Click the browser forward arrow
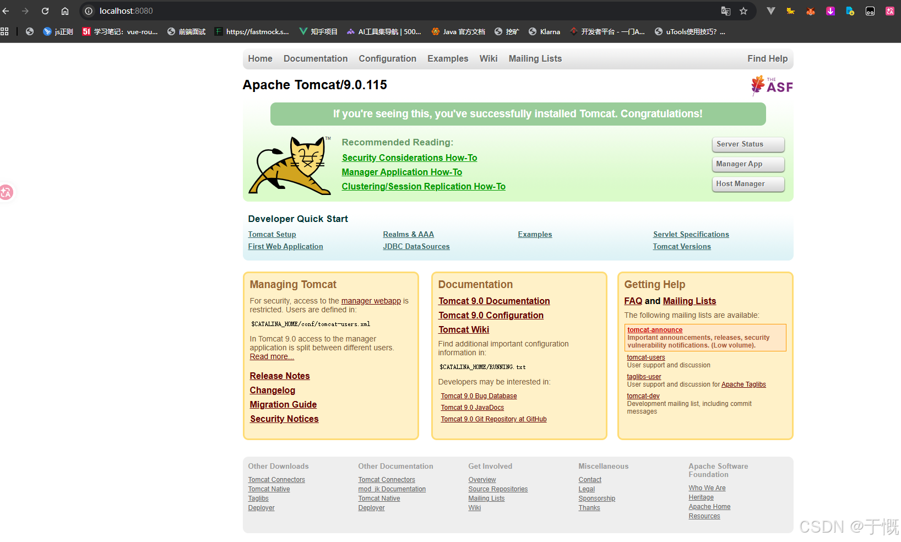The width and height of the screenshot is (901, 542). click(x=25, y=11)
